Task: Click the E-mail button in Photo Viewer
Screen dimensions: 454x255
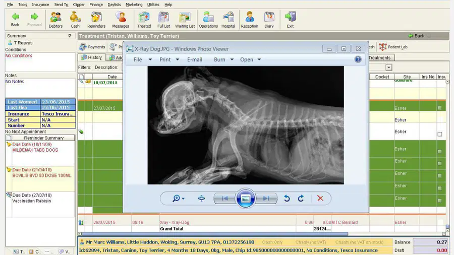Action: [195, 59]
